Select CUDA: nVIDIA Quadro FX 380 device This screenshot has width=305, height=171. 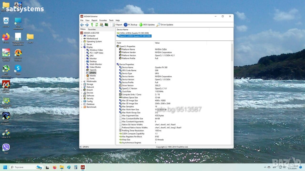pyautogui.click(x=134, y=33)
